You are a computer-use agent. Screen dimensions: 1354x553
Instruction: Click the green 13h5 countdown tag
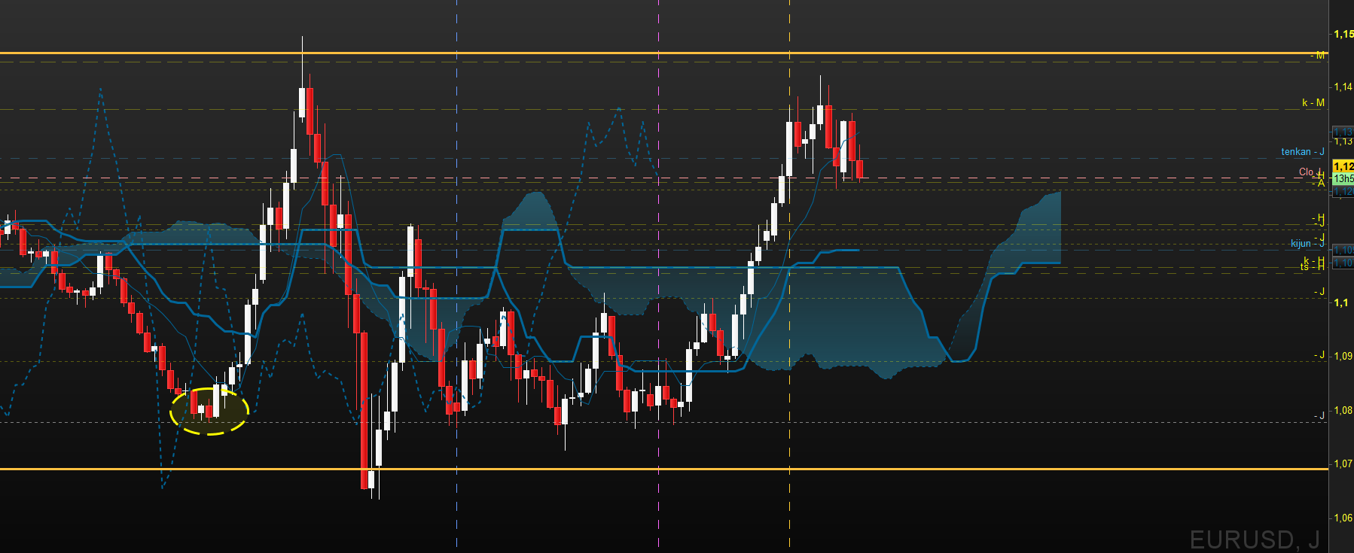click(1343, 179)
